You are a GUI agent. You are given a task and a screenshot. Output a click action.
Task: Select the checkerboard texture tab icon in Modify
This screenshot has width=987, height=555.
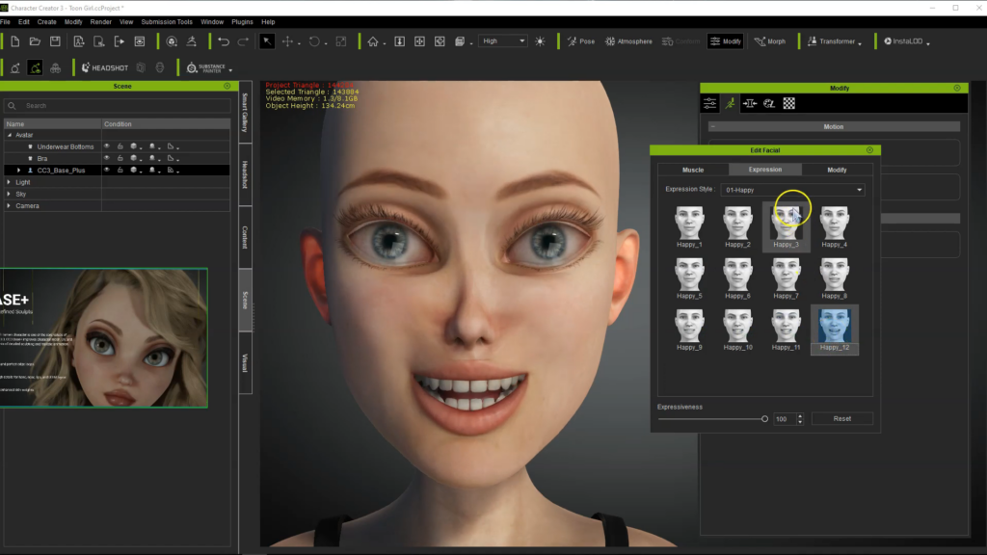[x=788, y=103]
